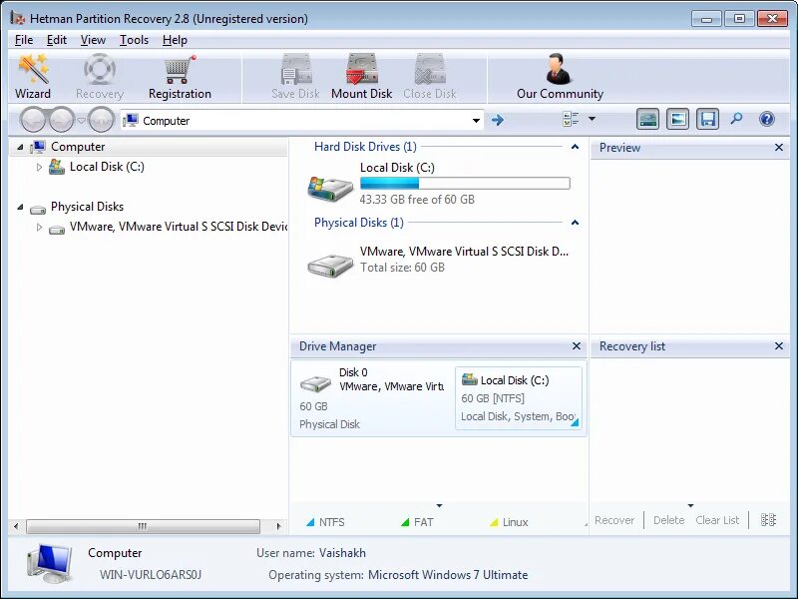Image resolution: width=798 pixels, height=599 pixels.
Task: Expand VMware Virtual S SCSI Disk tree node
Action: [39, 227]
